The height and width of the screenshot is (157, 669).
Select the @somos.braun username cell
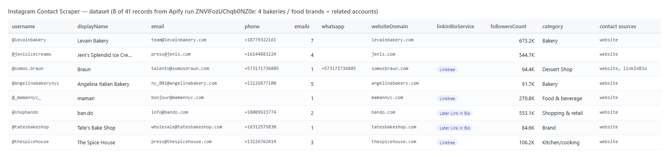[27, 69]
